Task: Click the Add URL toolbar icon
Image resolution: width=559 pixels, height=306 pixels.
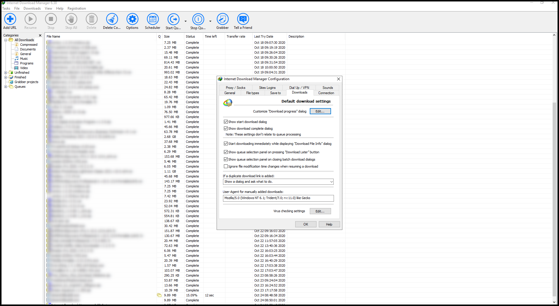Action: coord(10,19)
